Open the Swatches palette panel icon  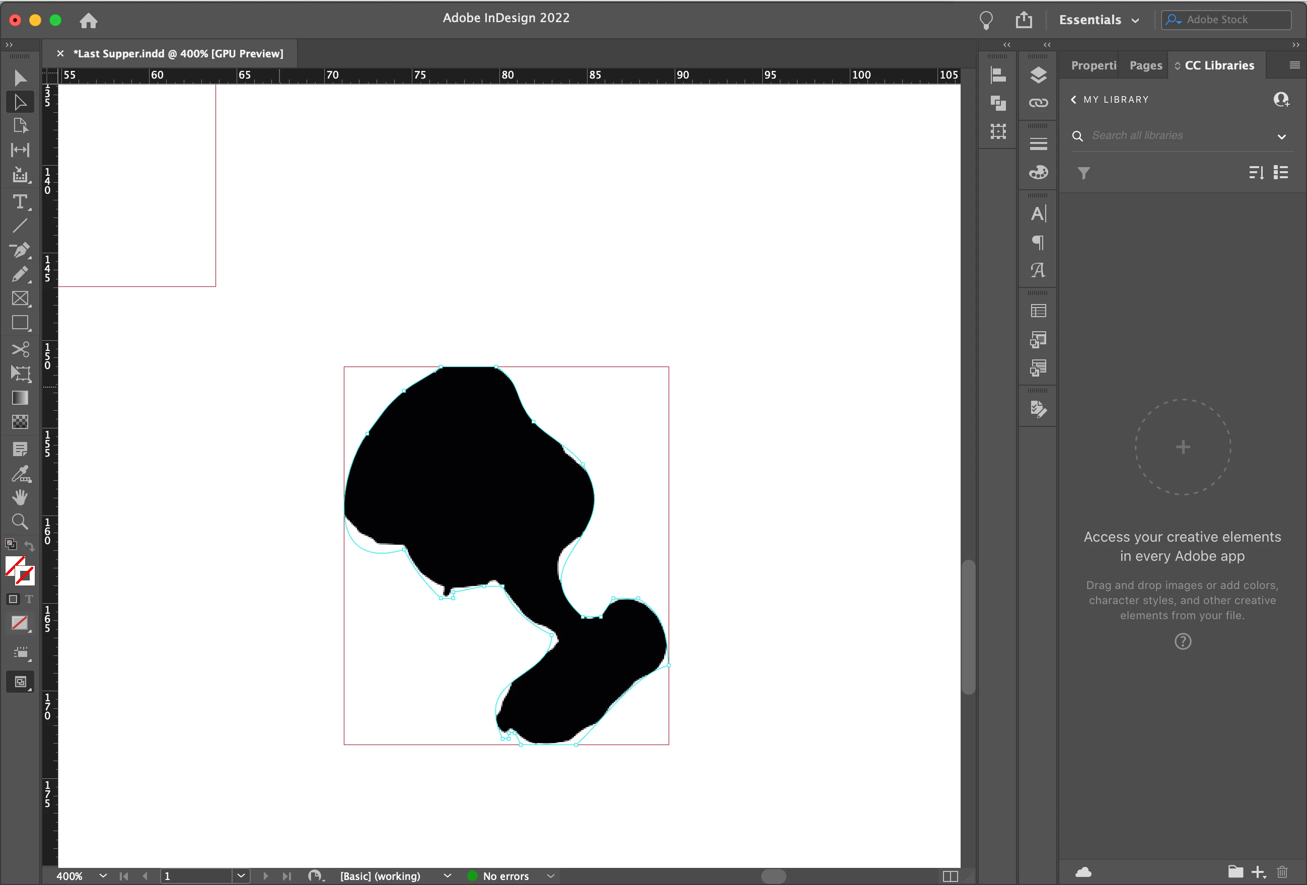tap(1038, 173)
